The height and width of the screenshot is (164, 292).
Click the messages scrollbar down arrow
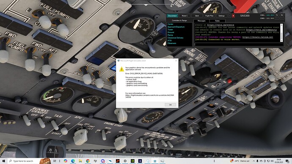tap(281, 41)
